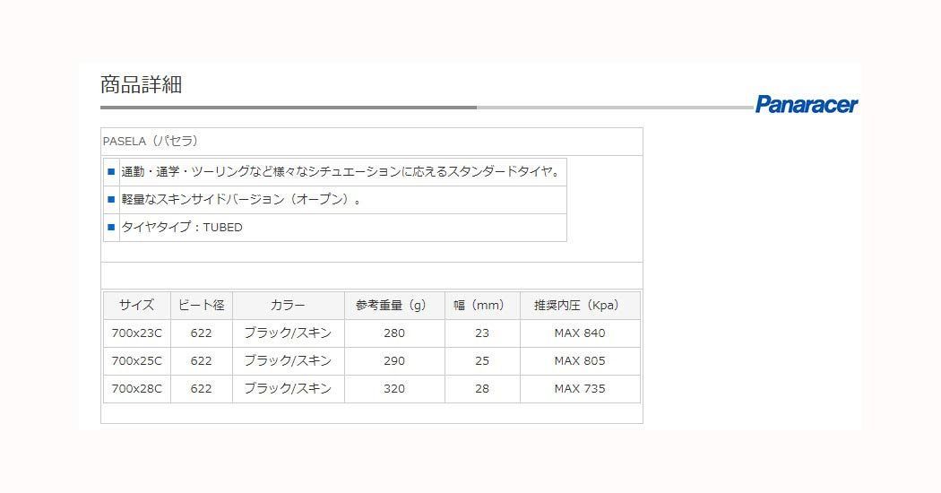The height and width of the screenshot is (493, 941).
Task: Click the blue bullet beside タイヤタイプ line
Action: pyautogui.click(x=111, y=227)
